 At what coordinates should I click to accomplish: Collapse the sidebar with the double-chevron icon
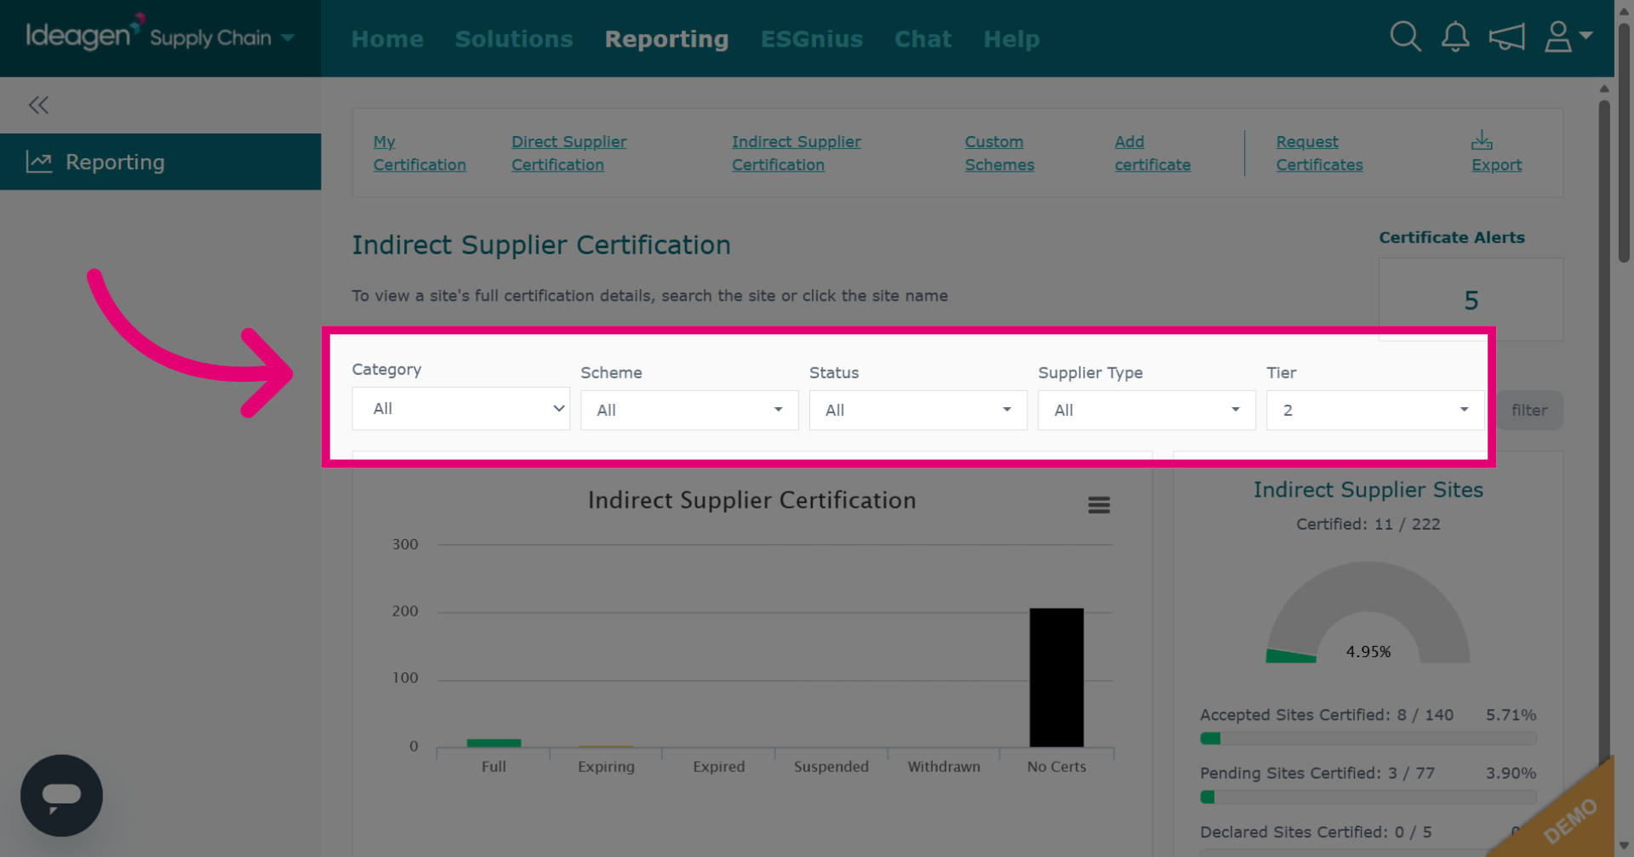pos(38,105)
